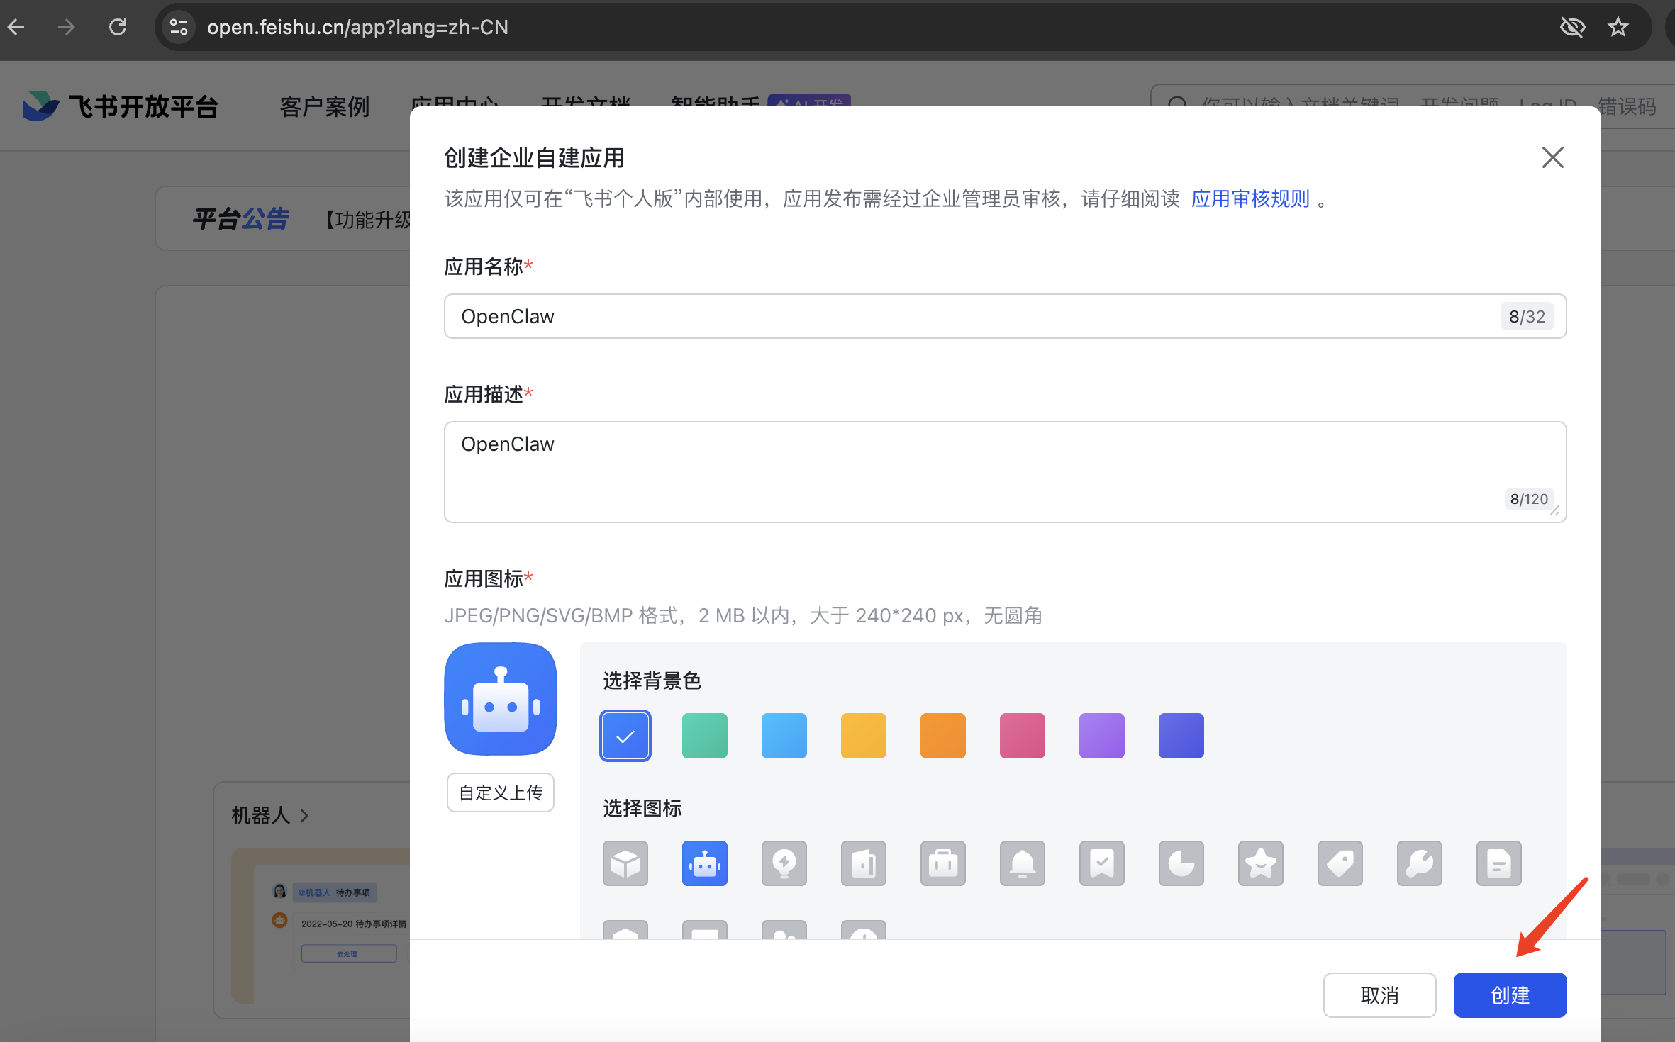Select the price tag icon option
Viewport: 1675px width, 1042px height.
coord(1340,863)
